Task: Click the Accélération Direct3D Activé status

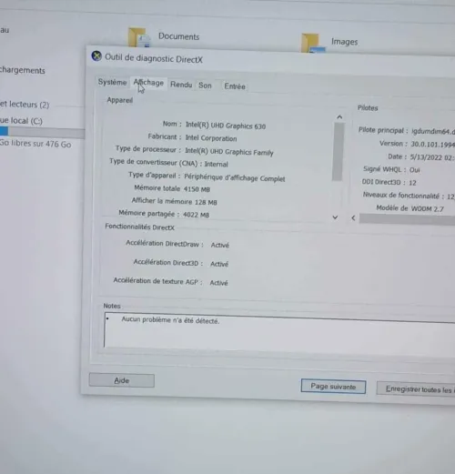Action: [x=219, y=264]
